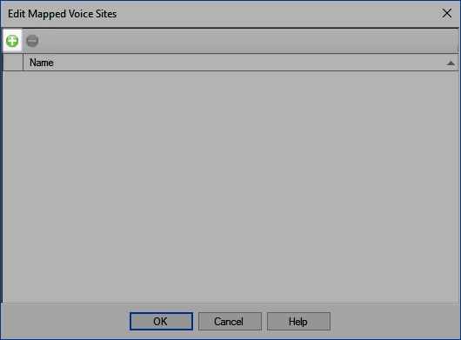Screen dimensions: 461x340
Task: Click blank footer area beside Help button
Action: pyautogui.click(x=394, y=321)
